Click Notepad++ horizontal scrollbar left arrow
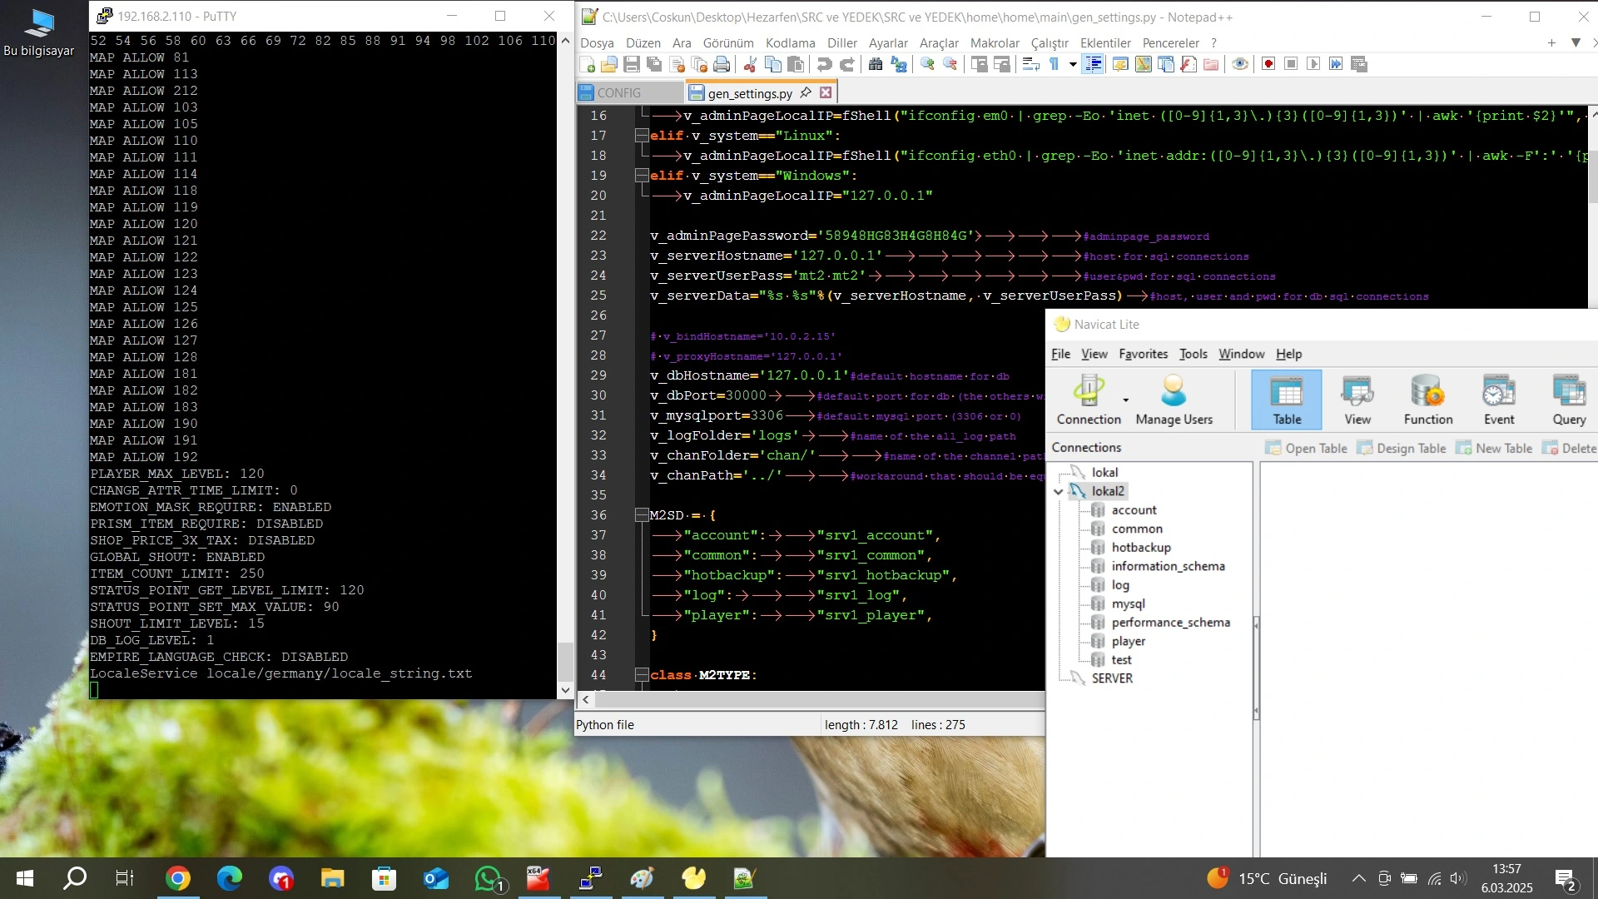Viewport: 1598px width, 899px height. pyautogui.click(x=586, y=700)
